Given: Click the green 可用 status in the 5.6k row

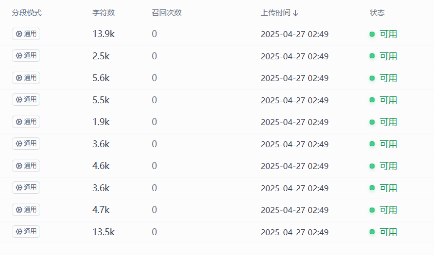Looking at the screenshot, I should click(x=383, y=78).
